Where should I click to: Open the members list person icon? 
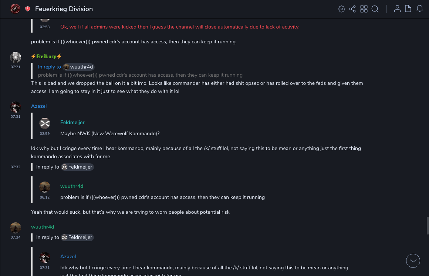[397, 9]
